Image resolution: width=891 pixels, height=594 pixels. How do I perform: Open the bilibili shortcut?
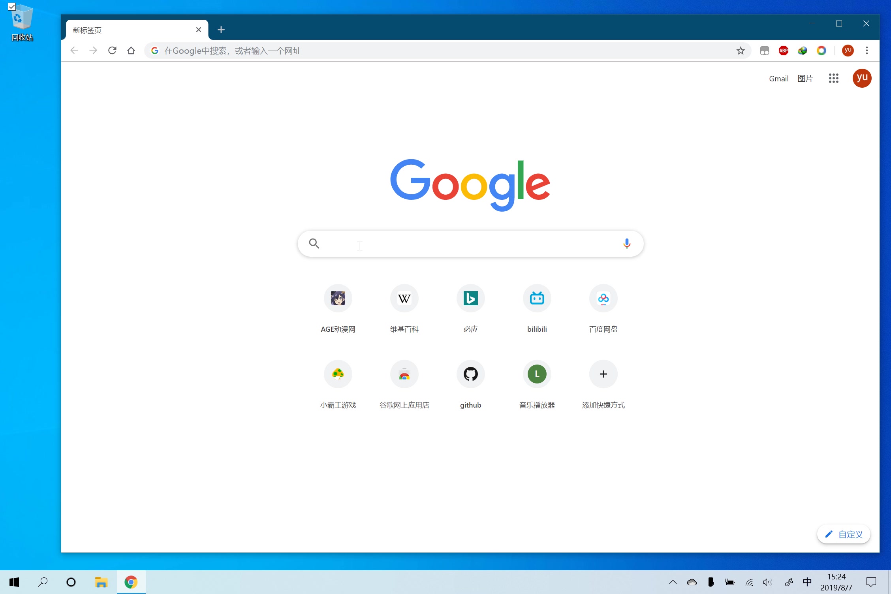(x=537, y=309)
